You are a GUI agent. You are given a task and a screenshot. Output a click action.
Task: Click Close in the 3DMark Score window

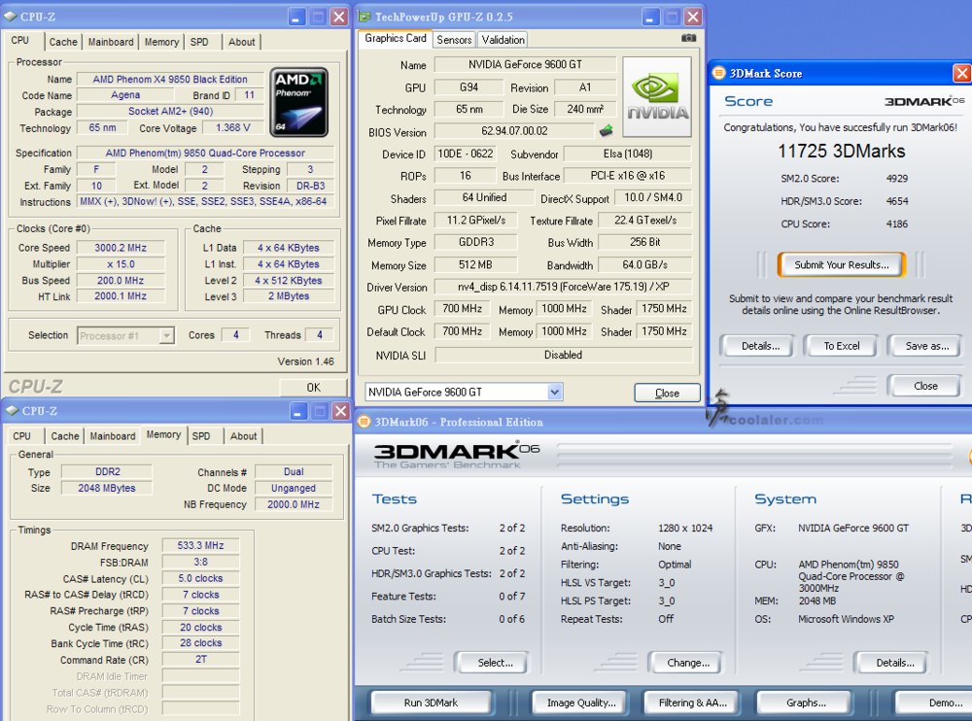click(x=925, y=386)
